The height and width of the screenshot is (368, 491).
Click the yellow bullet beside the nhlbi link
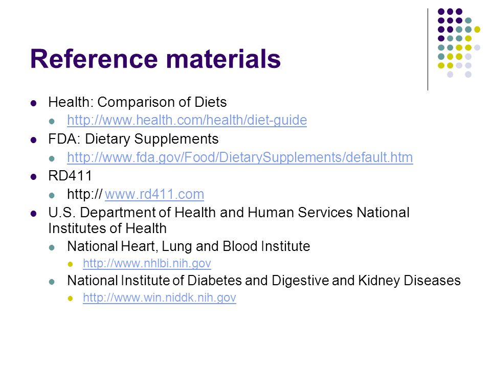tap(70, 264)
